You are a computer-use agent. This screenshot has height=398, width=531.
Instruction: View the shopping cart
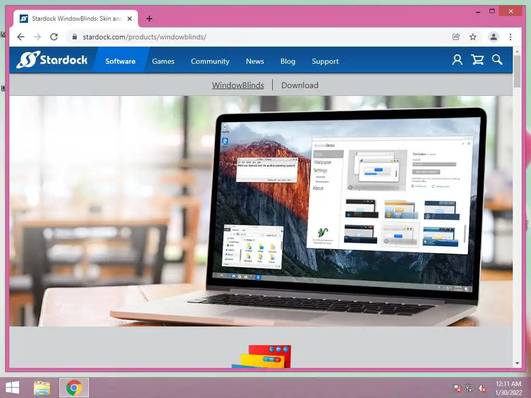tap(477, 60)
